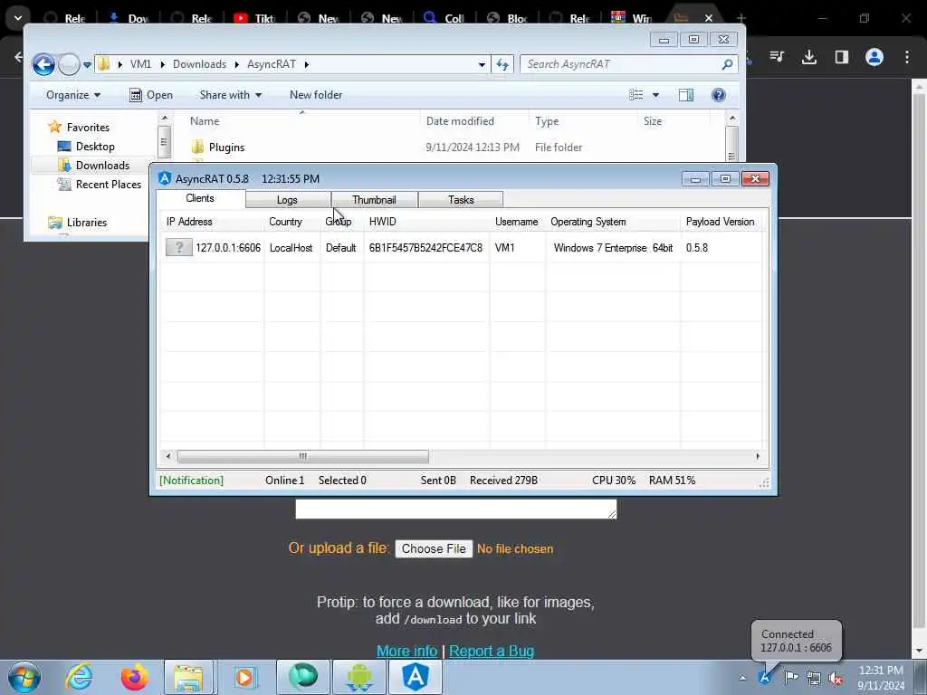Select Libraries in the navigation pane
Viewport: 927px width, 695px height.
point(86,223)
